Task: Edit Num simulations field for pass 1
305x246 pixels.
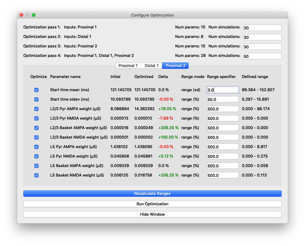Action: coord(262,28)
